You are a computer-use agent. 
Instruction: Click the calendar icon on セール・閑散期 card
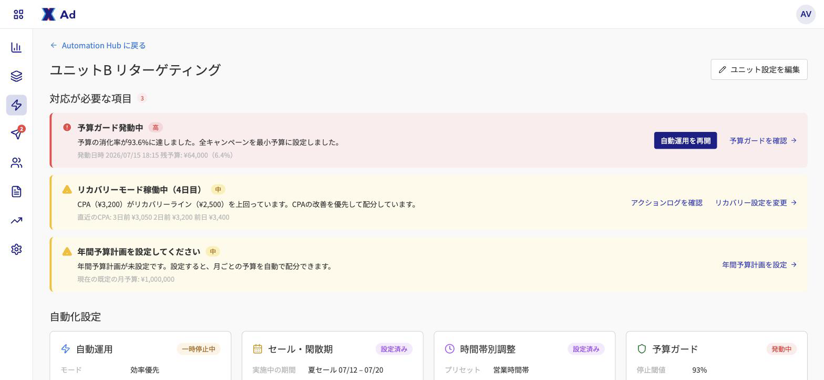point(257,348)
